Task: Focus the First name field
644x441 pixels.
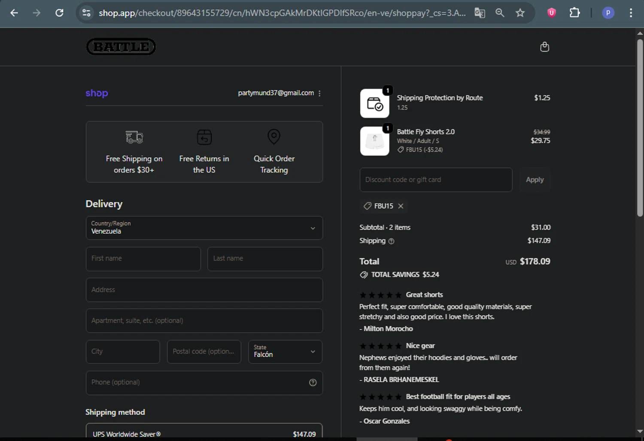Action: 143,259
